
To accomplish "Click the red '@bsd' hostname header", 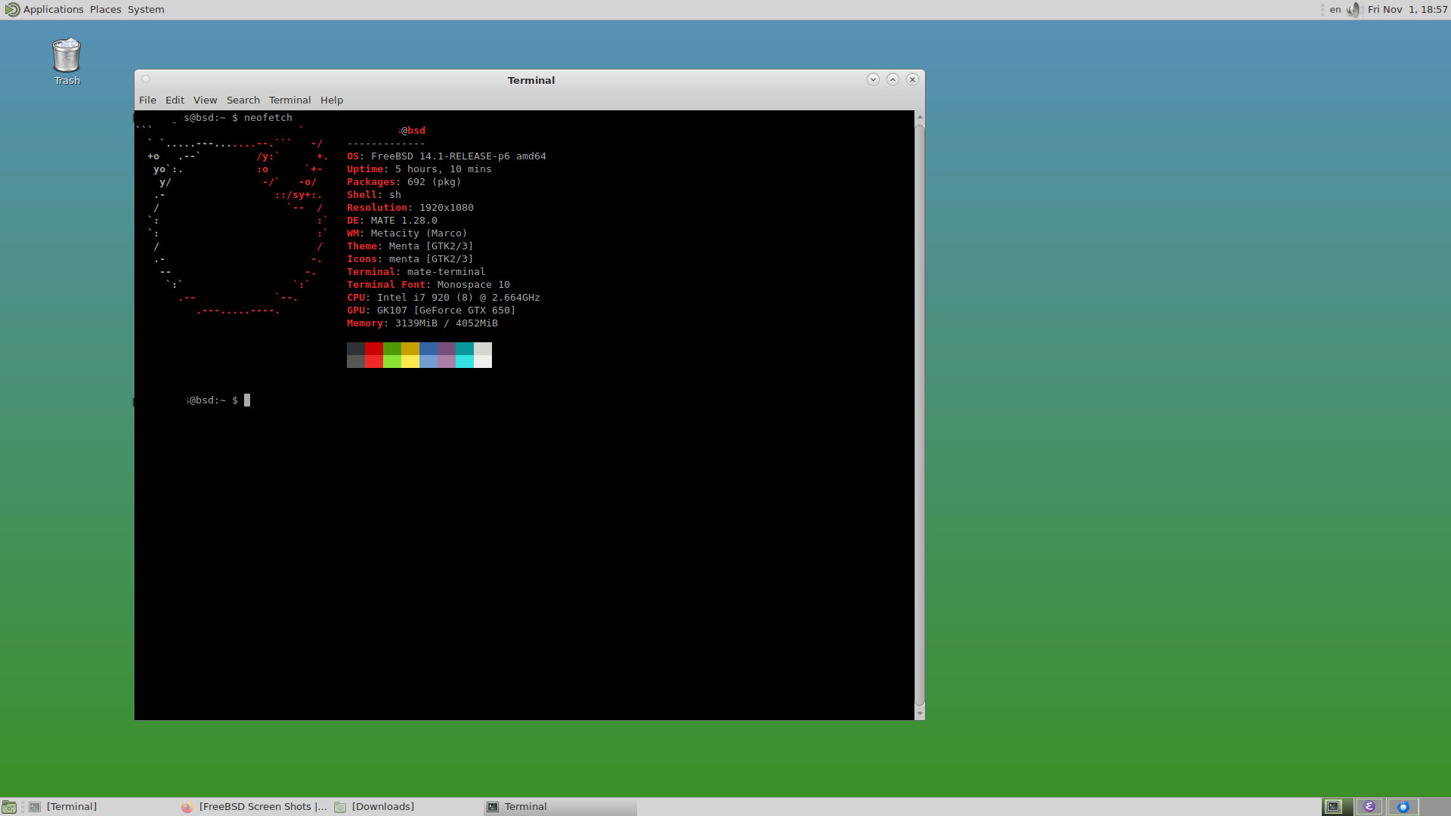I will (x=413, y=131).
